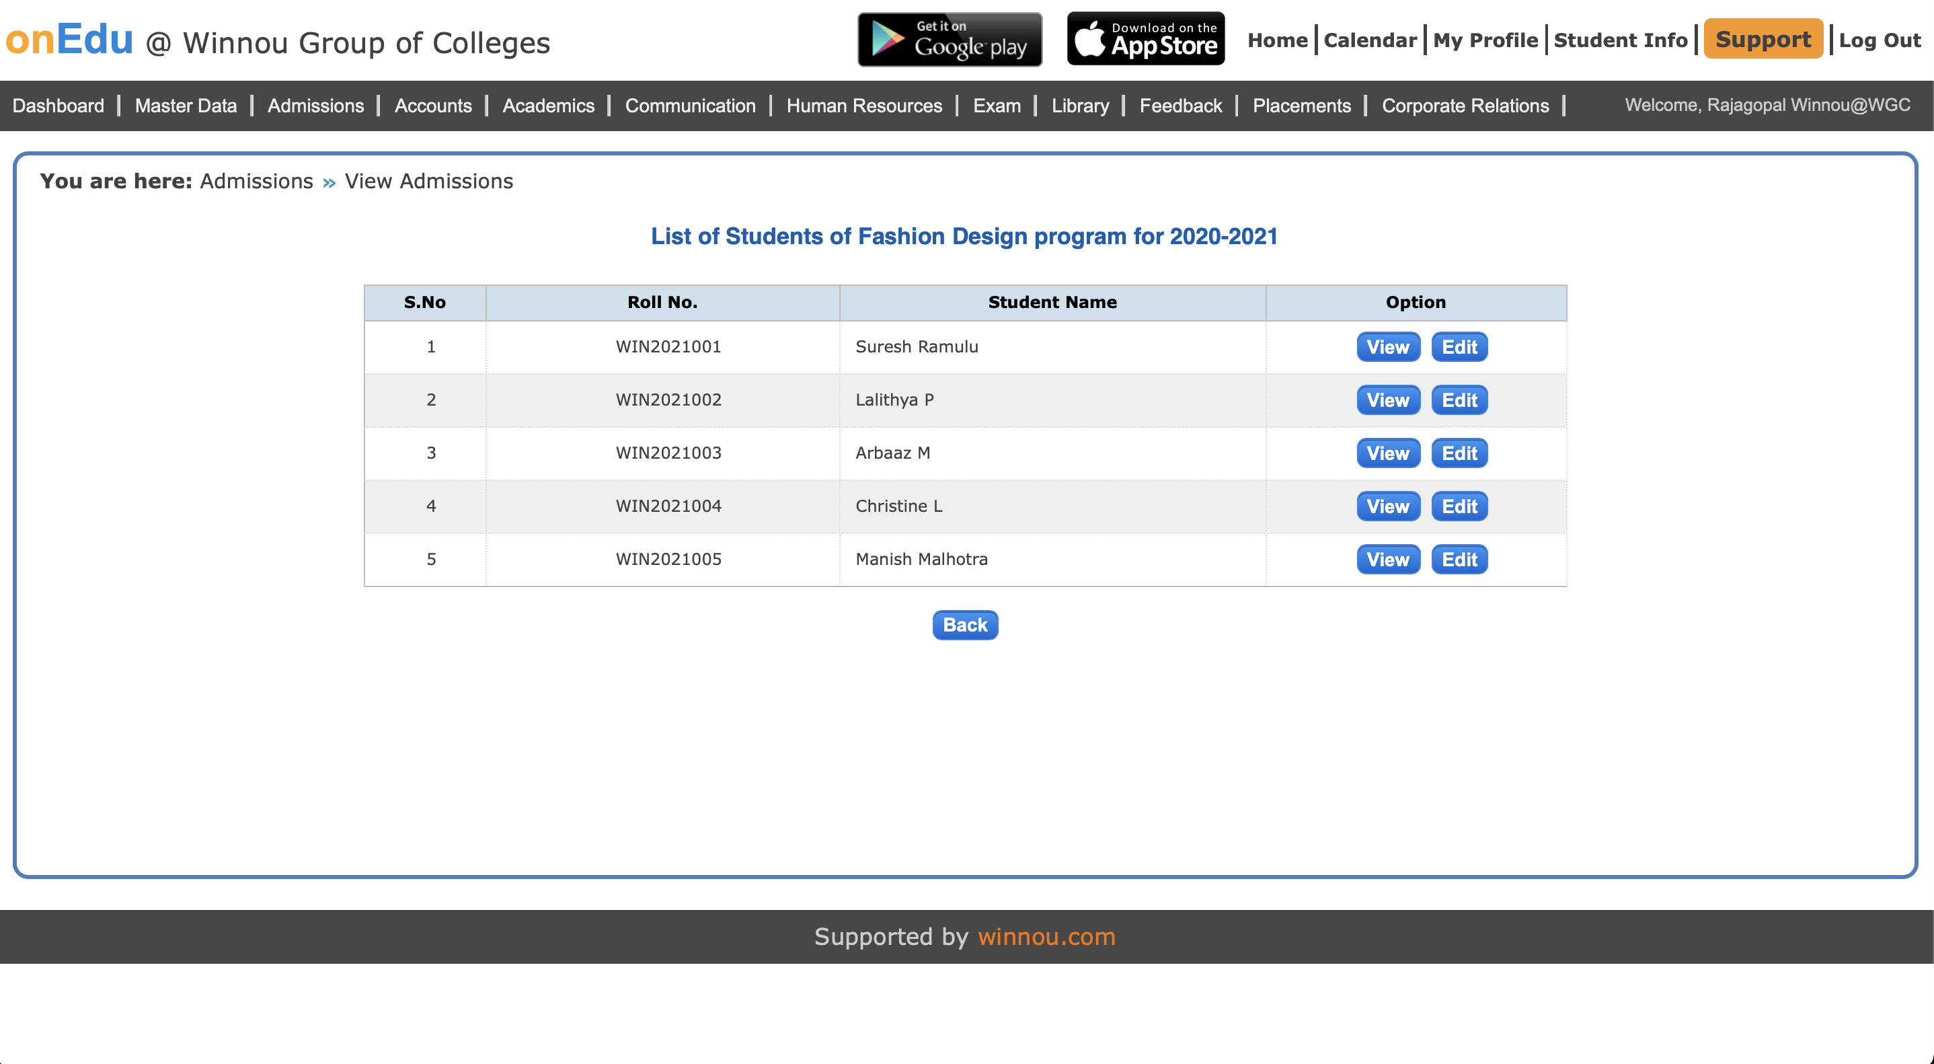View Suresh Ramulu's admission record
1934x1064 pixels.
(x=1387, y=347)
